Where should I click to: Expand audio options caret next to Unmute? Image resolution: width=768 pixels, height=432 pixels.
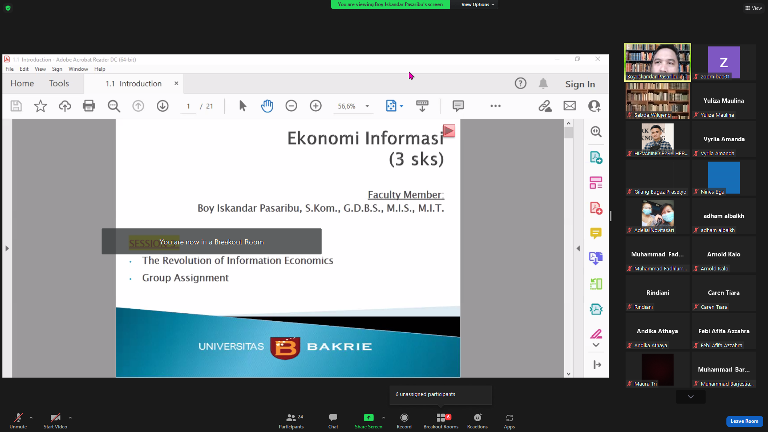pyautogui.click(x=31, y=418)
